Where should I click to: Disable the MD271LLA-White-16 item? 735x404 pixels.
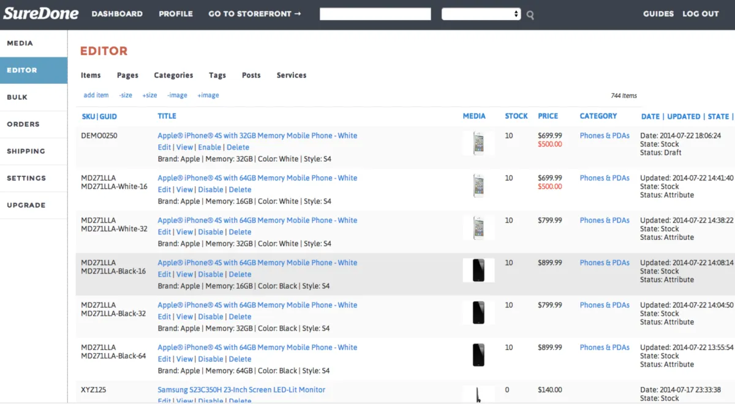tap(210, 190)
